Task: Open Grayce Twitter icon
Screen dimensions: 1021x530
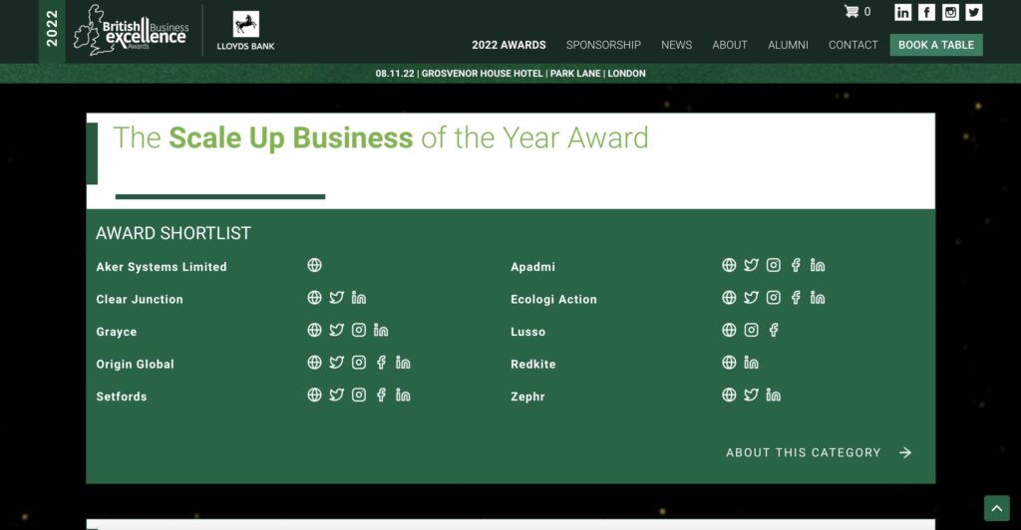Action: point(337,331)
